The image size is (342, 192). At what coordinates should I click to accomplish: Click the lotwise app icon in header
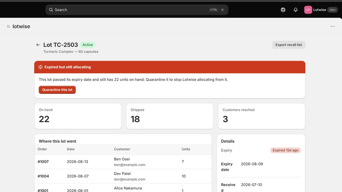point(9,26)
